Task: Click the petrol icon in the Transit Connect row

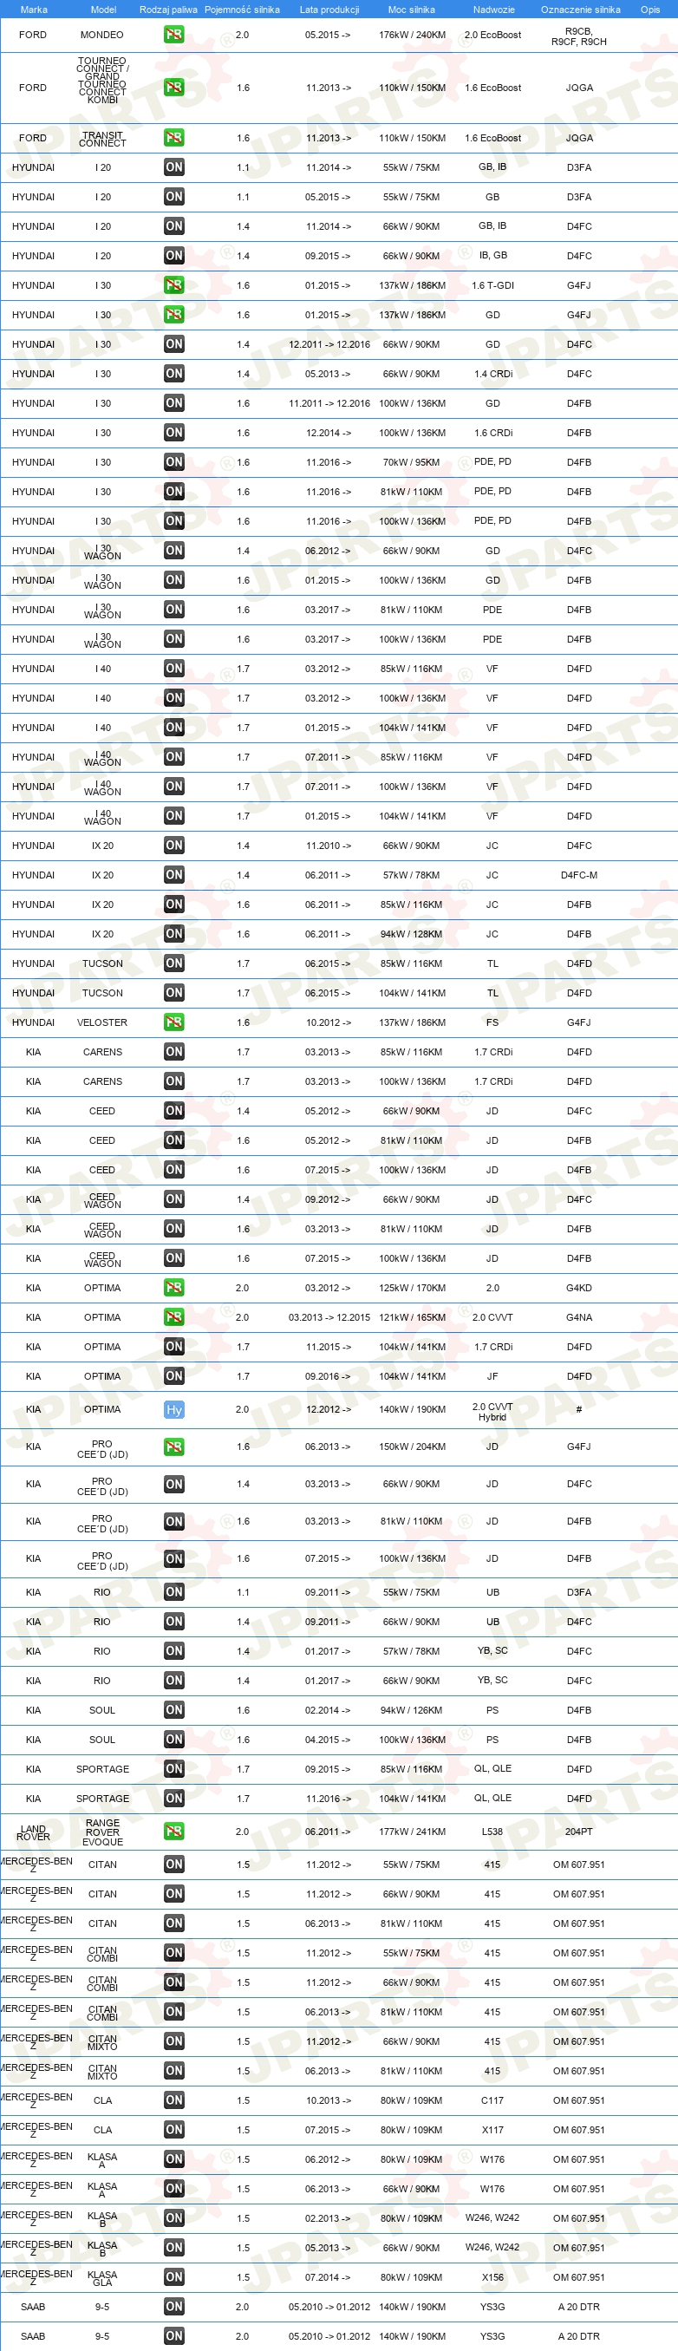Action: 173,138
